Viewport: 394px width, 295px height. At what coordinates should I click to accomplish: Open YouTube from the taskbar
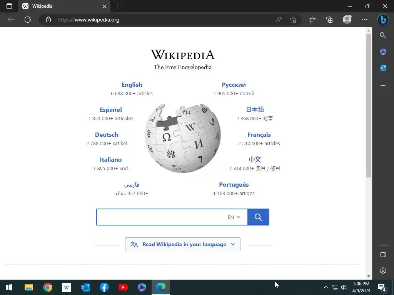(x=123, y=287)
